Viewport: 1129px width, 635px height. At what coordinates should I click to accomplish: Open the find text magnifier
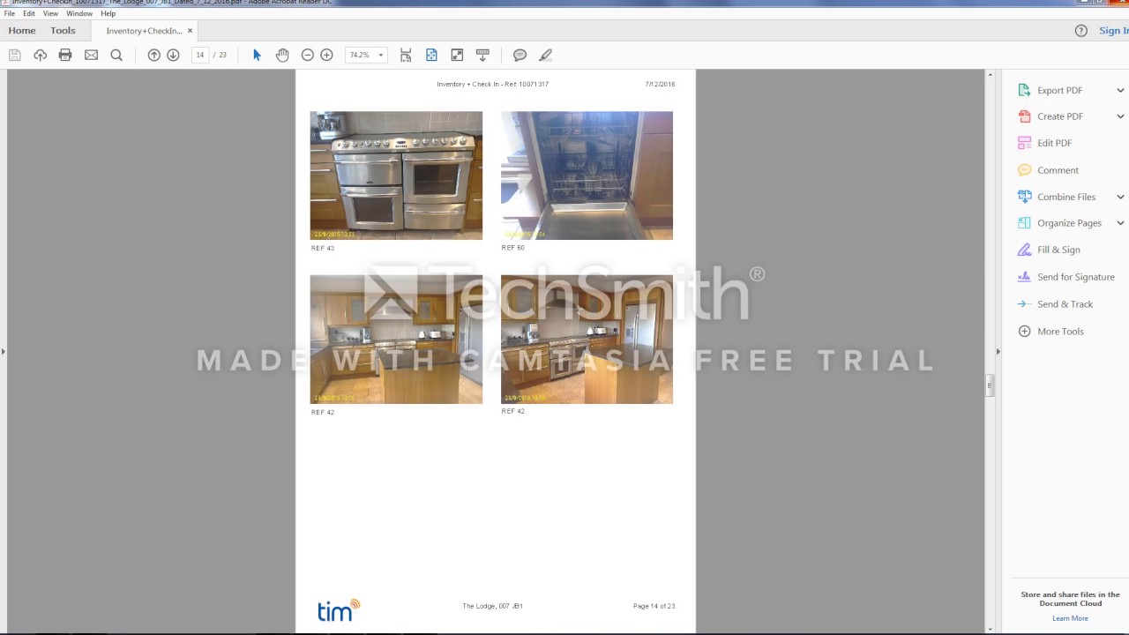tap(116, 55)
